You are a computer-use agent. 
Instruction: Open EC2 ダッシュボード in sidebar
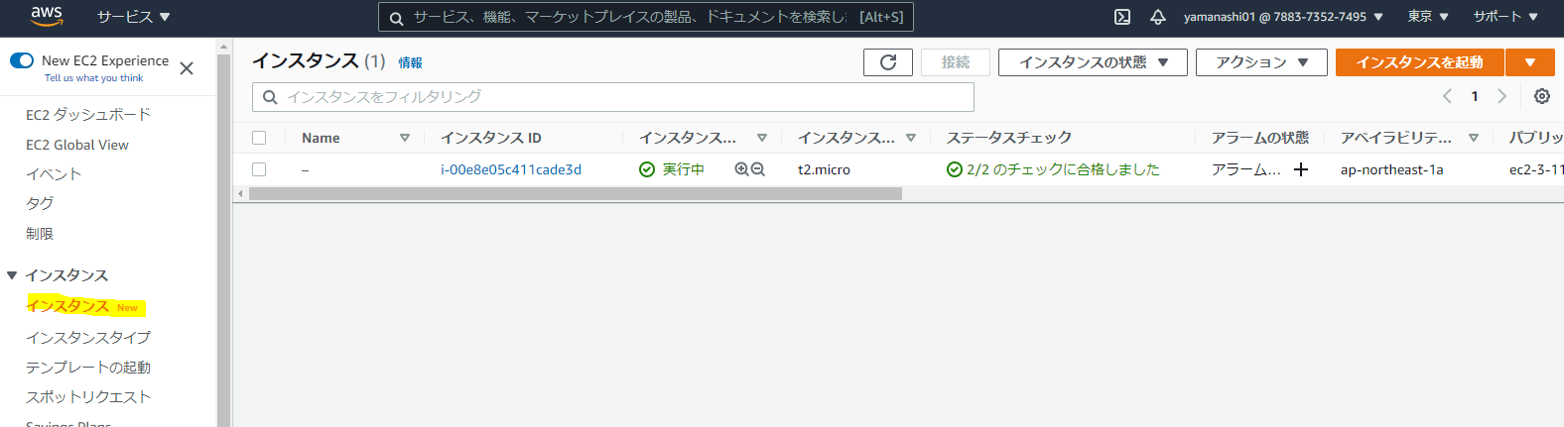(x=88, y=115)
